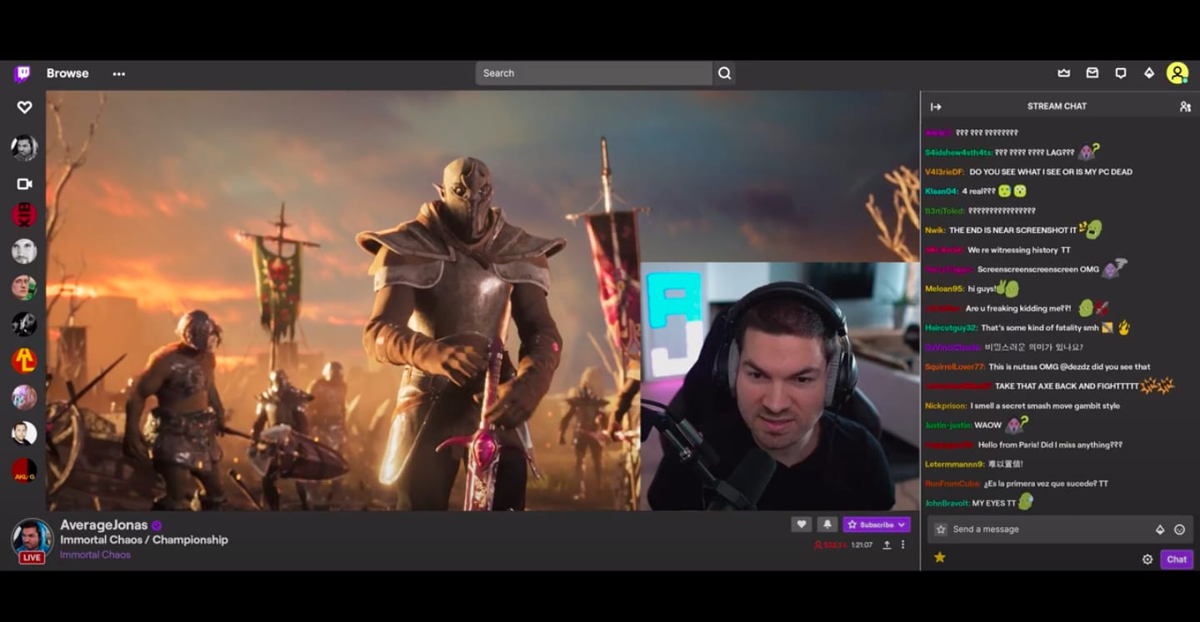
Task: Expand the Subscribe dropdown arrow
Action: pyautogui.click(x=902, y=525)
